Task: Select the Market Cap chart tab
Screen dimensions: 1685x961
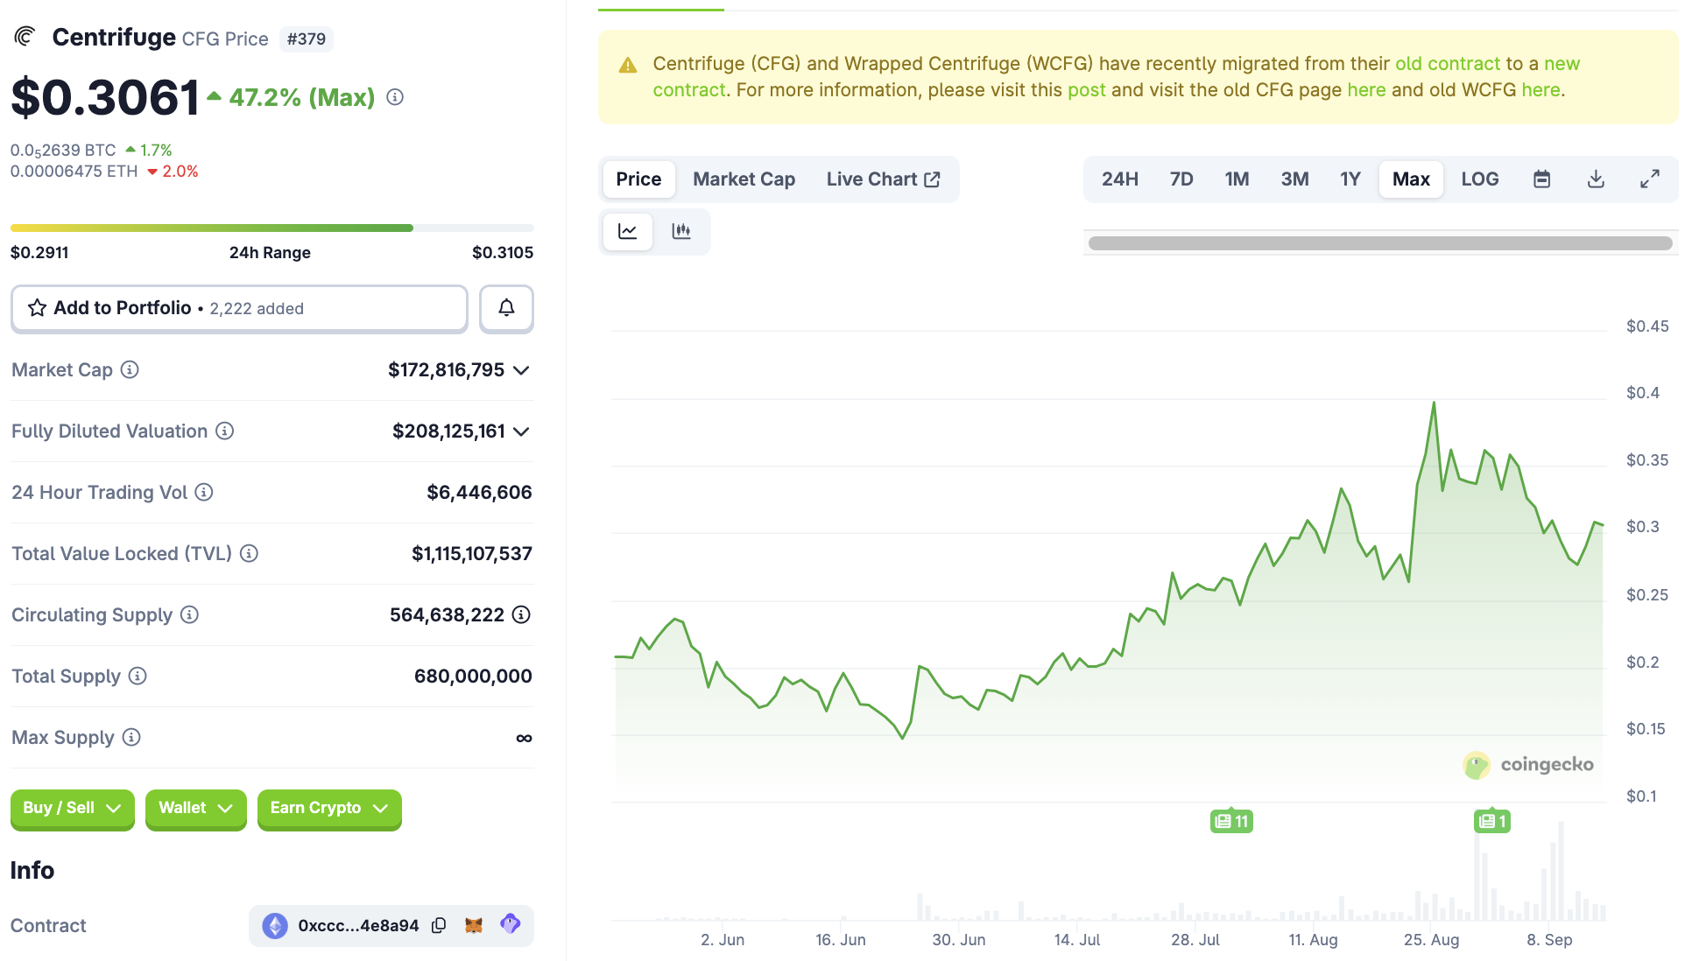Action: click(744, 179)
